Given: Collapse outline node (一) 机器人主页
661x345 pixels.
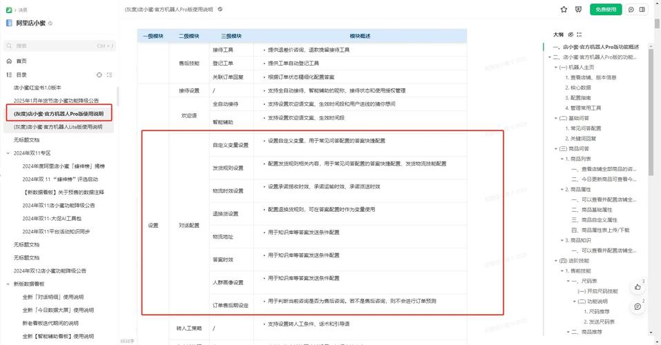Looking at the screenshot, I should pyautogui.click(x=555, y=68).
